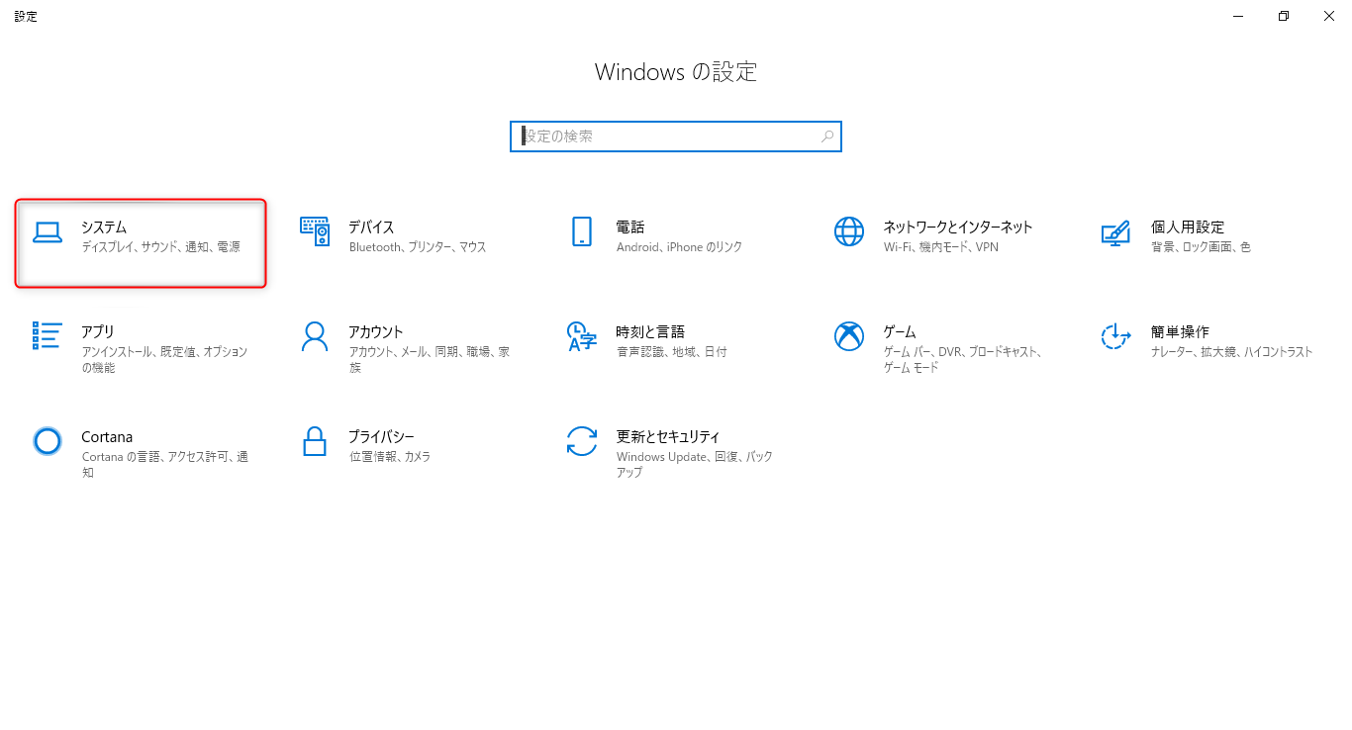This screenshot has width=1352, height=730.
Task: Select the ネットワークとインターネット globe icon
Action: click(849, 231)
